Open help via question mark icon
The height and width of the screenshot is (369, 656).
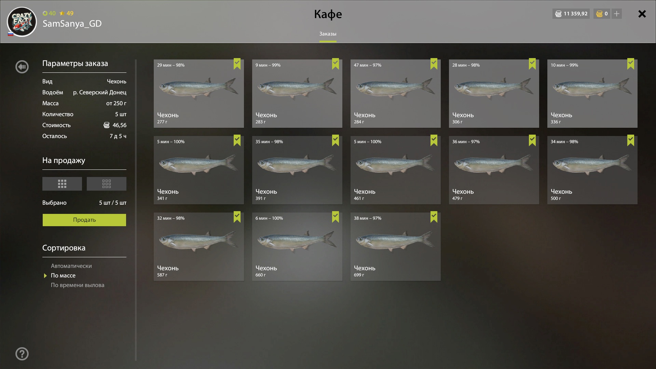coord(22,354)
